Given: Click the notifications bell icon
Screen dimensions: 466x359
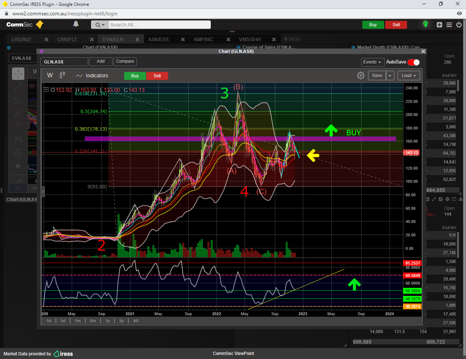Looking at the screenshot, I should tap(76, 24).
